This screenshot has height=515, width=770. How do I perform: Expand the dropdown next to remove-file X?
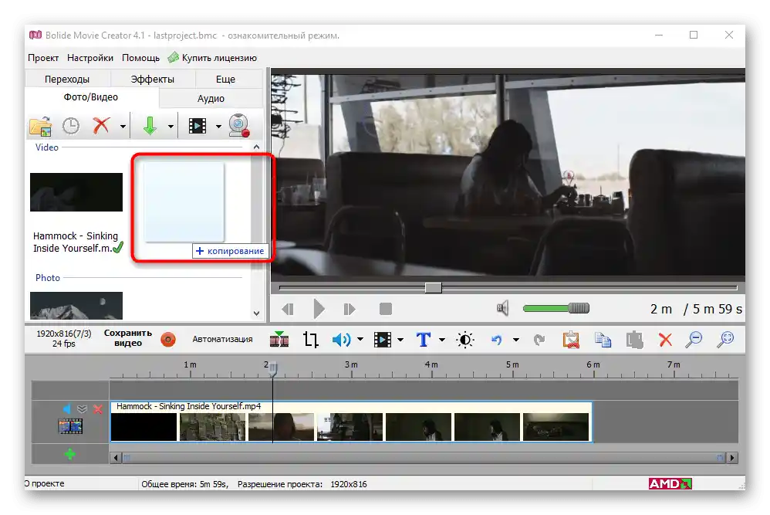pyautogui.click(x=123, y=127)
